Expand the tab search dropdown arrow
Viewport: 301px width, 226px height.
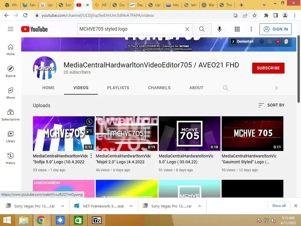(x=264, y=5)
